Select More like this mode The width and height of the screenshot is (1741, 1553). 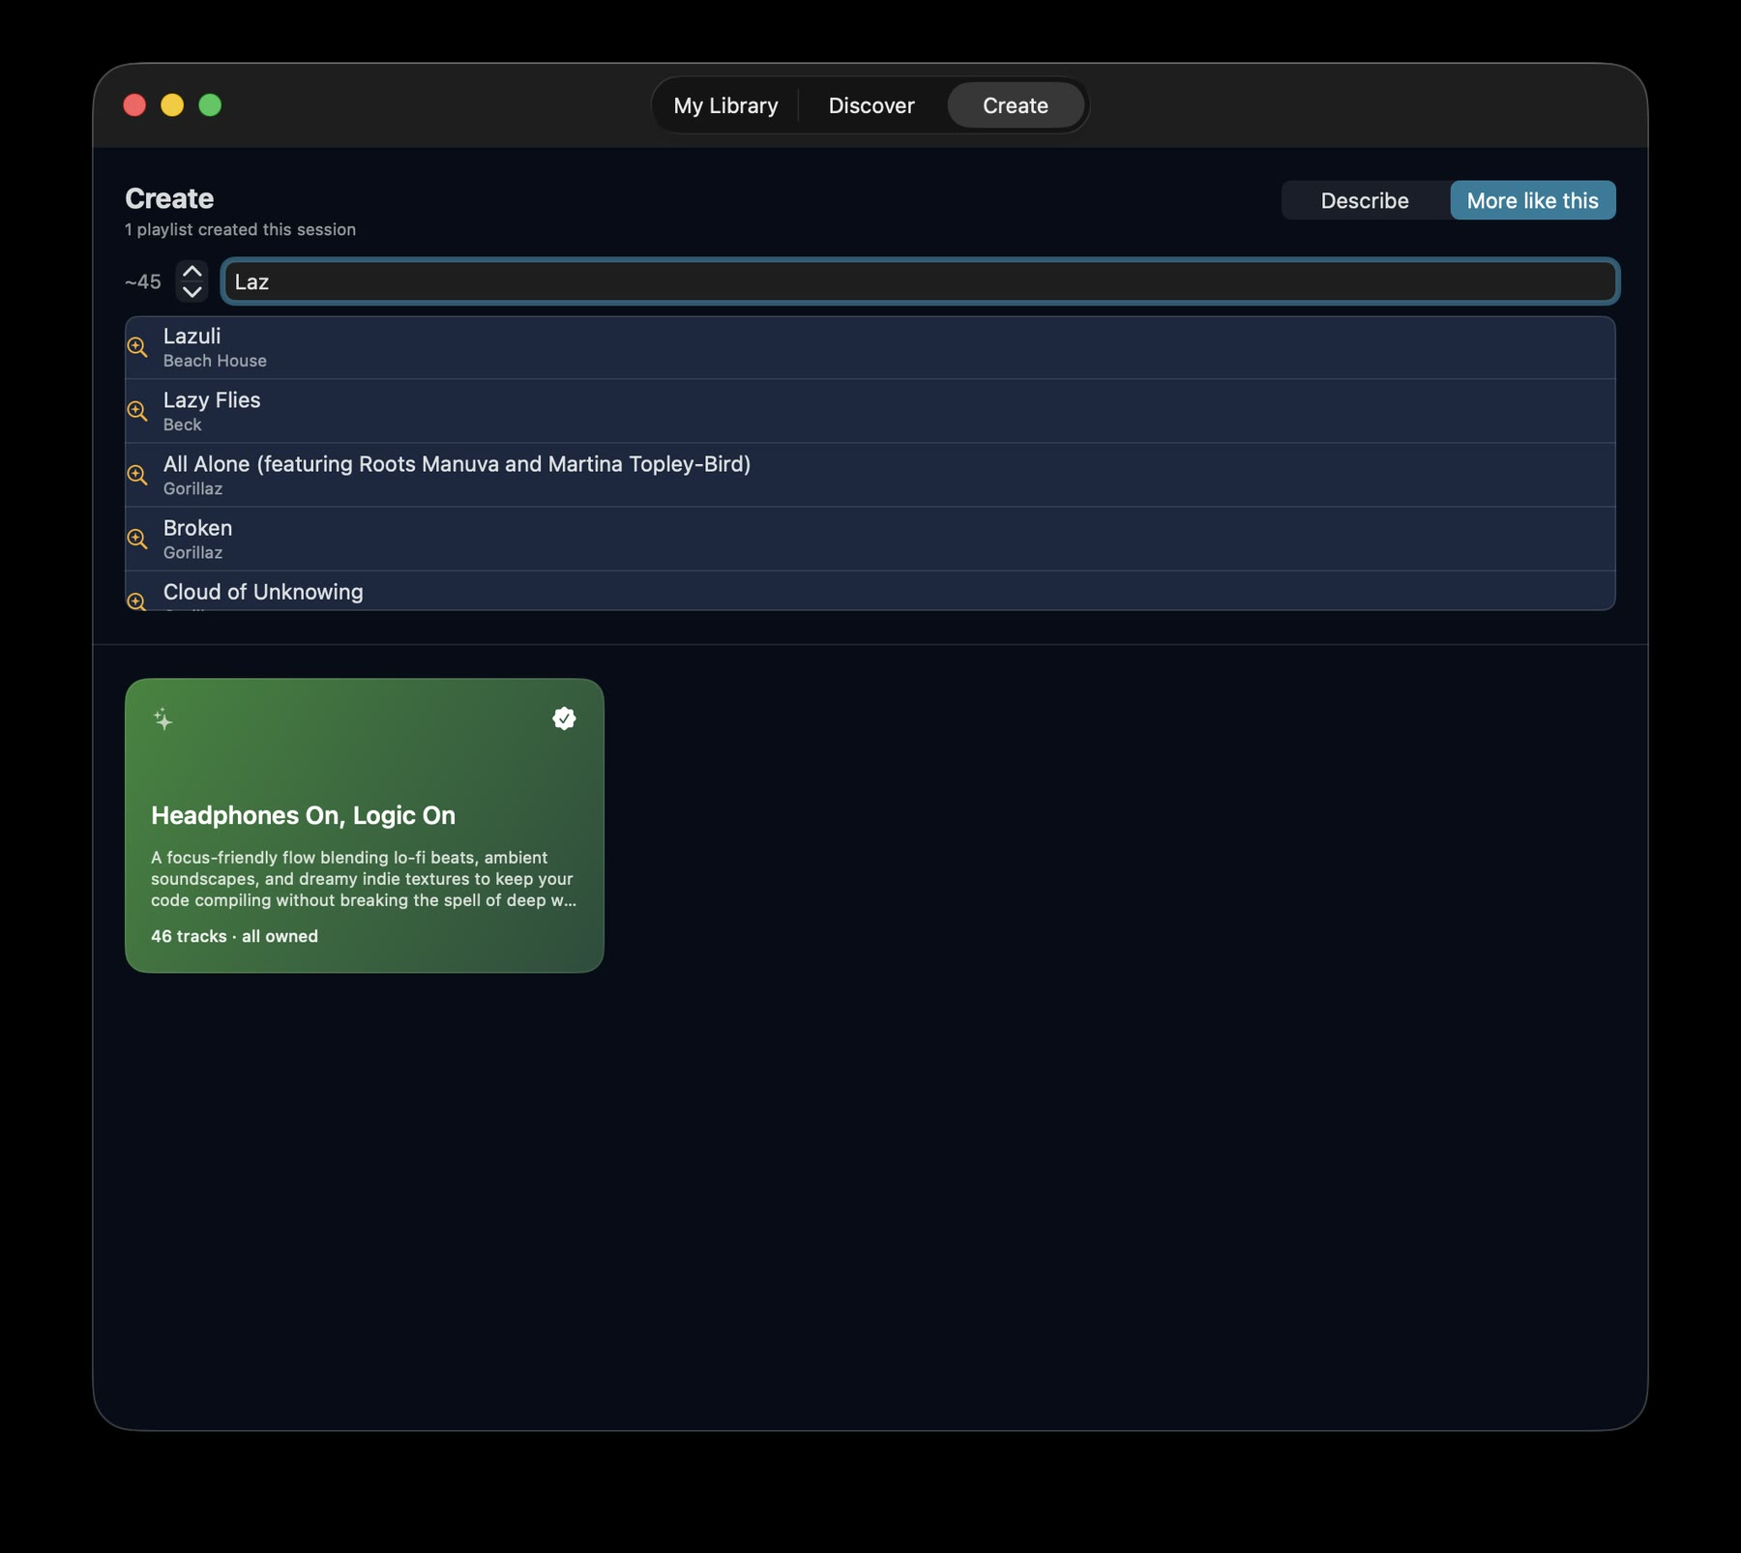1532,200
